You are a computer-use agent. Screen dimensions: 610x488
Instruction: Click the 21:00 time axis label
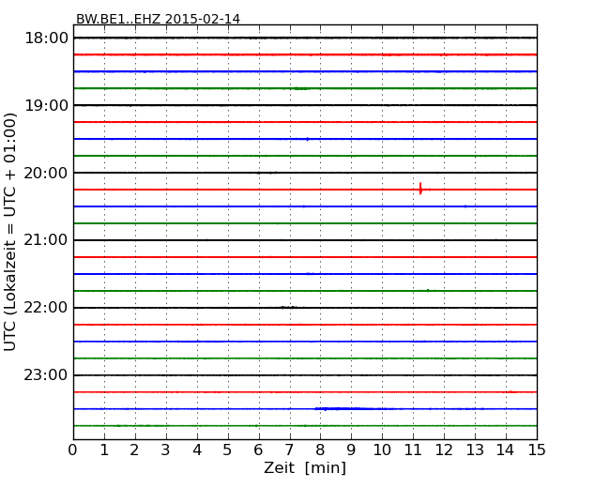pyautogui.click(x=46, y=240)
